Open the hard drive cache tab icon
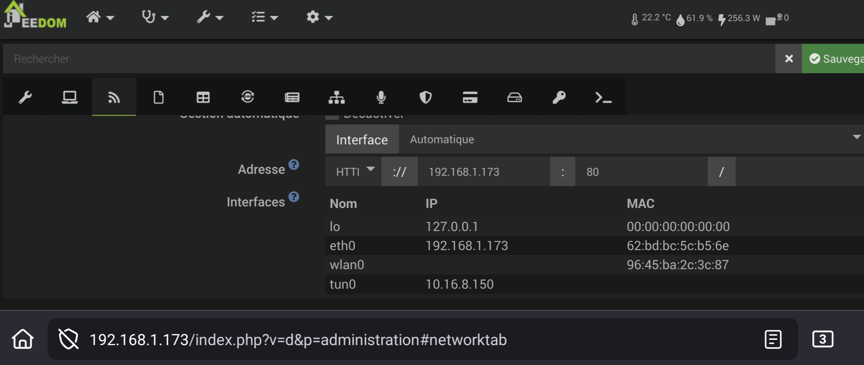 [515, 97]
